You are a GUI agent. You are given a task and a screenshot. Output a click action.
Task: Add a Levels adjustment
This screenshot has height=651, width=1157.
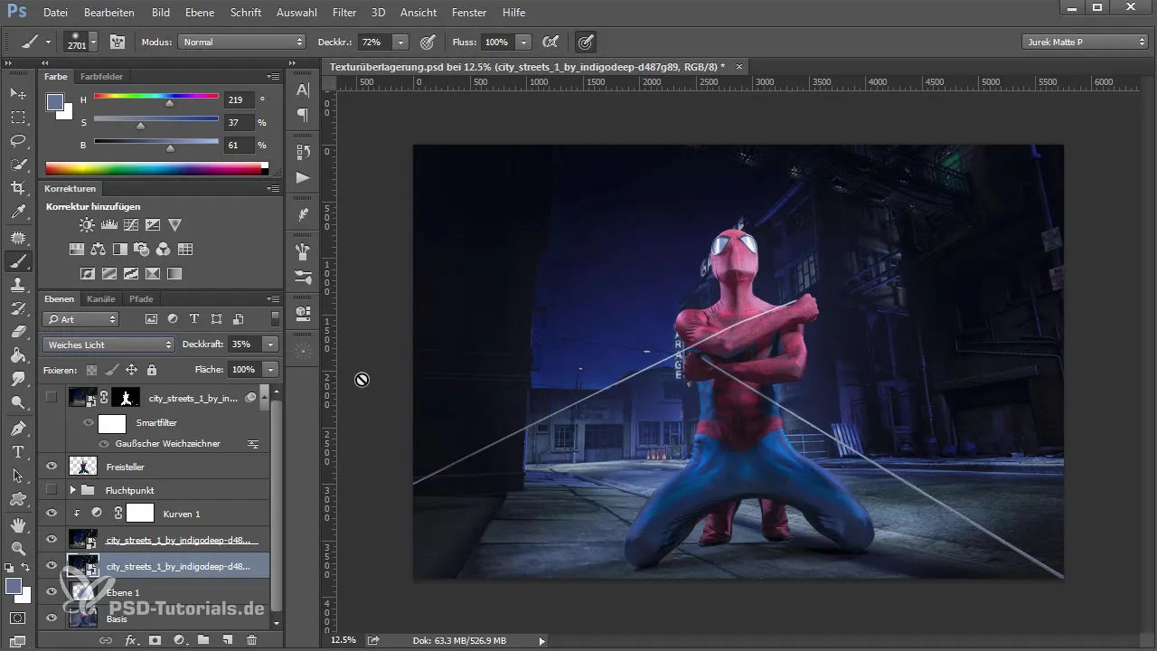tap(109, 225)
